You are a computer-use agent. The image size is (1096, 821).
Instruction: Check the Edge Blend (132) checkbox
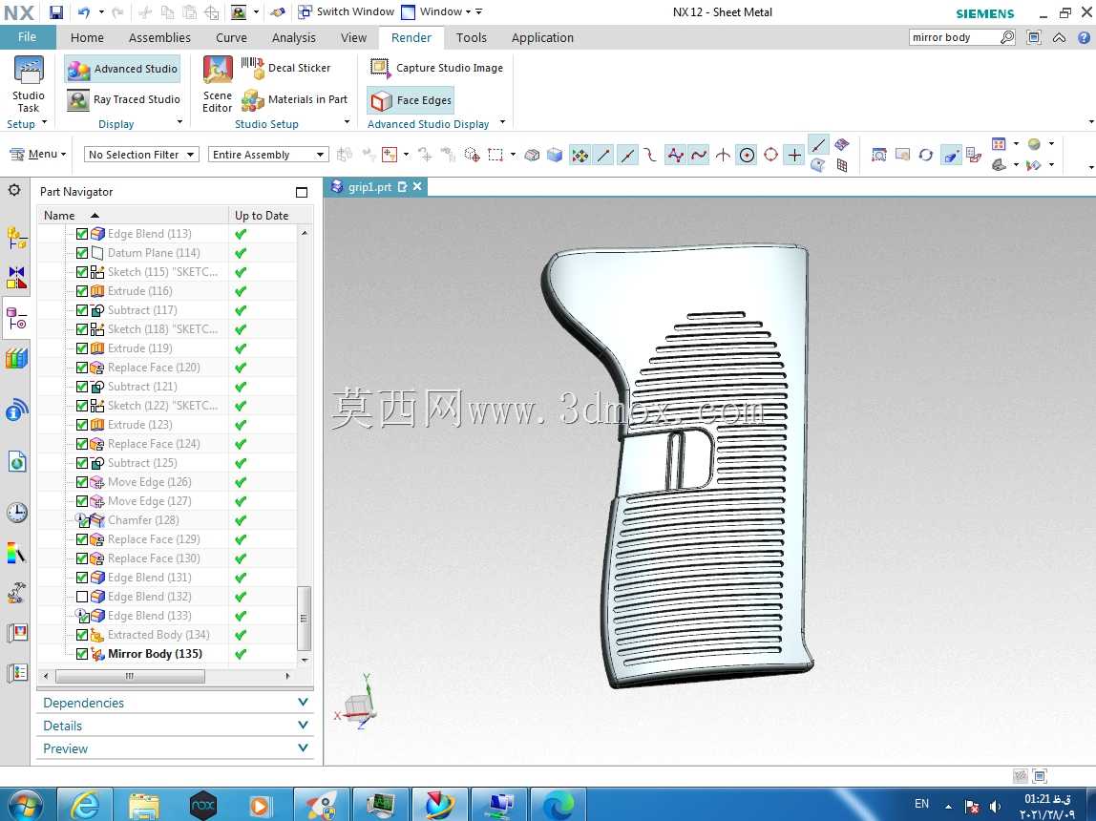(x=82, y=596)
